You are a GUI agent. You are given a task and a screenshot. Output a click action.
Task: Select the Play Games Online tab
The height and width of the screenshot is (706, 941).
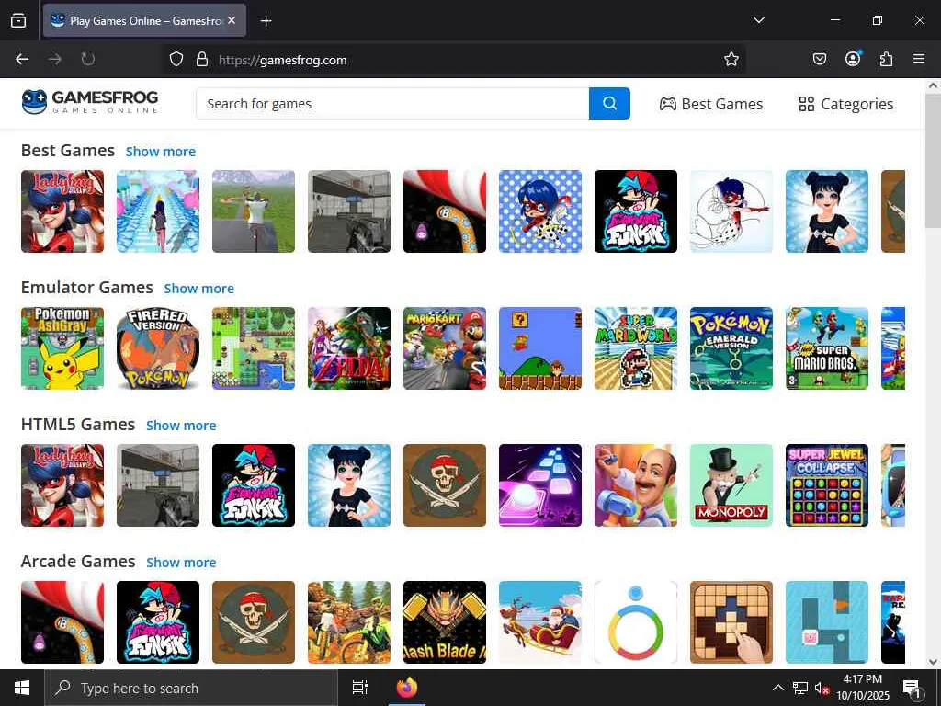point(144,20)
